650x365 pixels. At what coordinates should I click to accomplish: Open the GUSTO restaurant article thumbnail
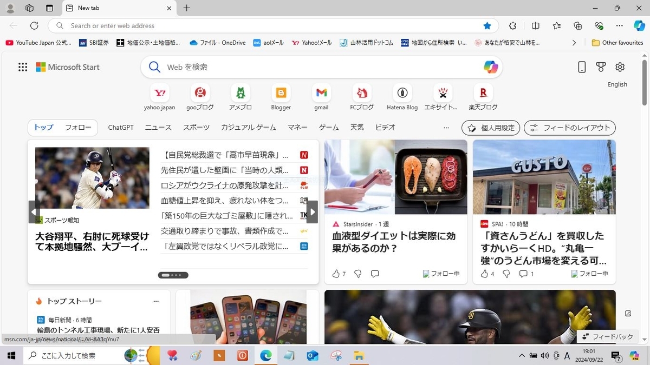click(x=544, y=177)
